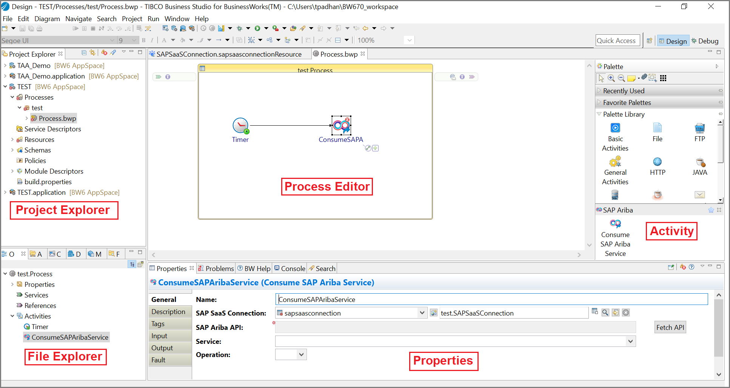The height and width of the screenshot is (388, 730).
Task: Close the Process.bwp editor tab
Action: [363, 54]
